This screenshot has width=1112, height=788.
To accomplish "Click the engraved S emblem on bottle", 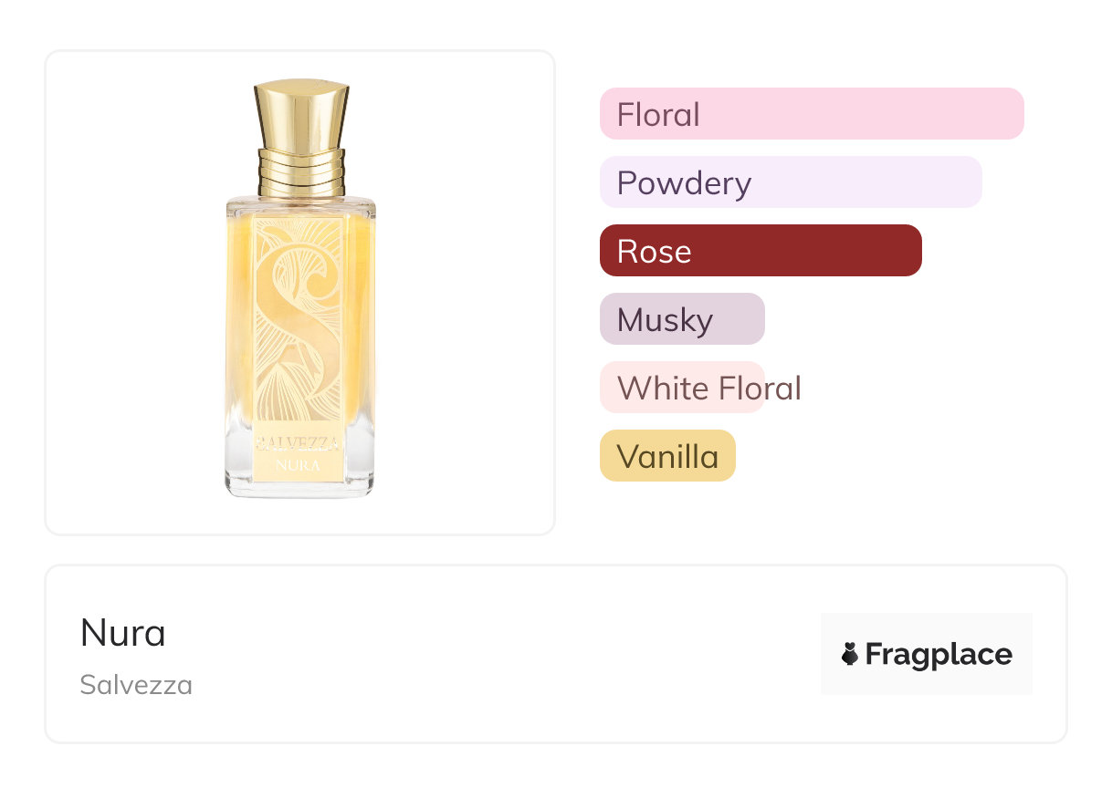I will point(299,319).
